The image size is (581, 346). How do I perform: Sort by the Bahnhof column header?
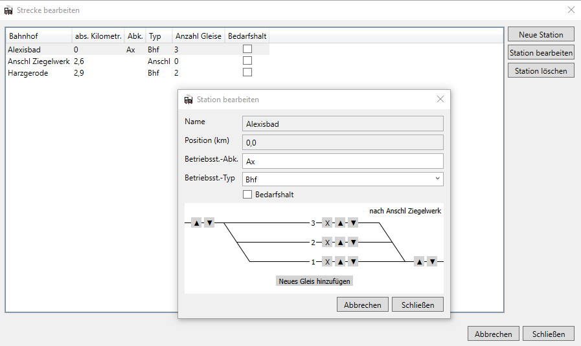coord(38,36)
